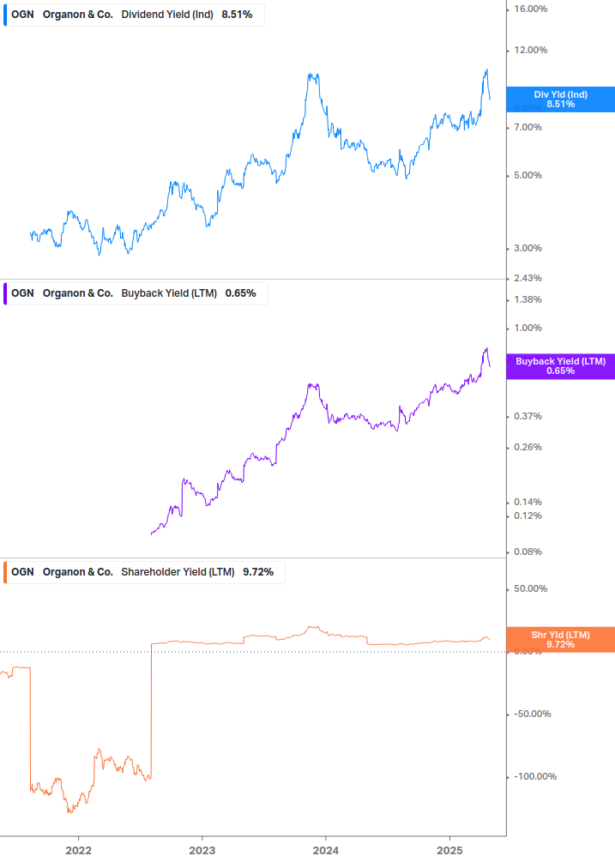
Task: Select the 'Buyback Yield (LTM)' legend label text
Action: pos(169,293)
